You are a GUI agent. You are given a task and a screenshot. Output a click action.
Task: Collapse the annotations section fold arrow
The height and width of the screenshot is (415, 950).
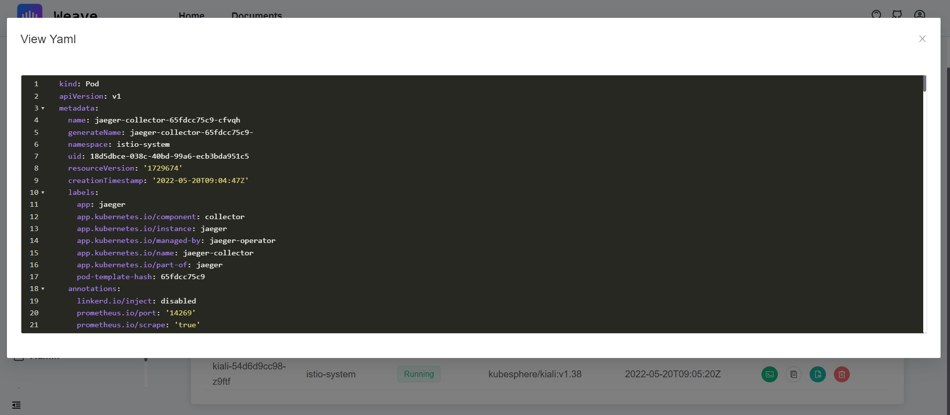click(43, 289)
